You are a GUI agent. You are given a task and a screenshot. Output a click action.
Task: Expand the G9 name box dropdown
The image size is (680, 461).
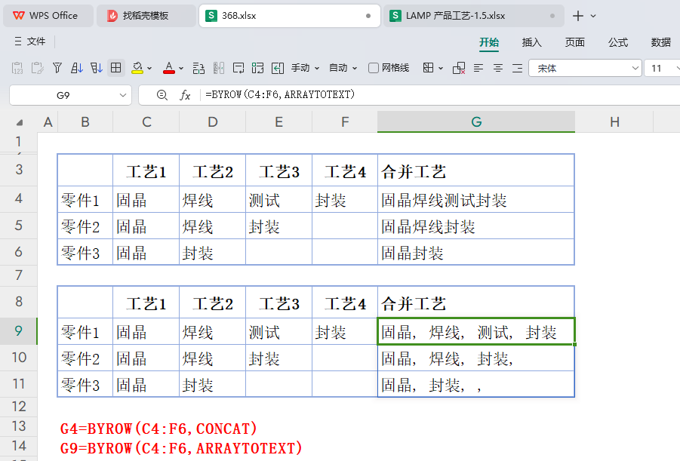123,95
